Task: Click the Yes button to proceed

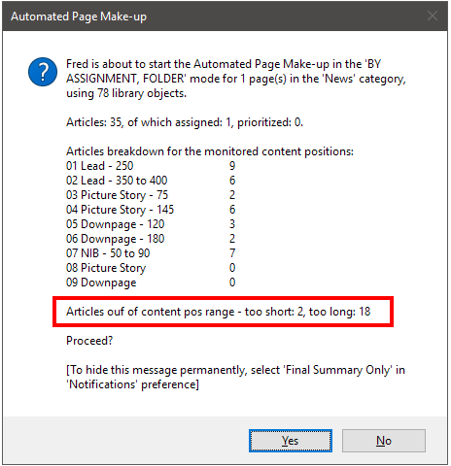Action: point(291,441)
